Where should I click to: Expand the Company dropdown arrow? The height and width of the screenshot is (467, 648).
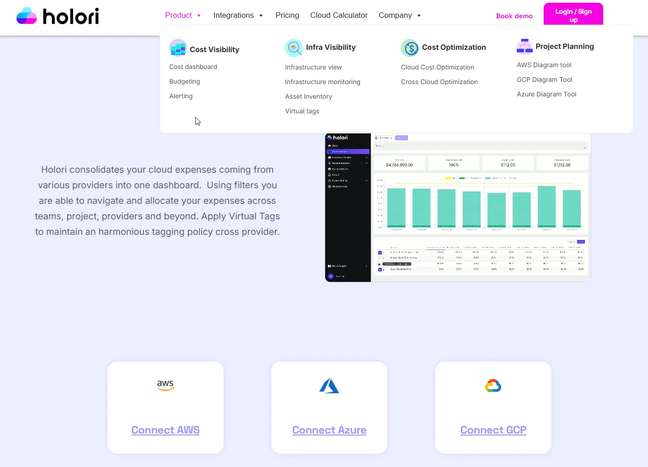click(419, 16)
